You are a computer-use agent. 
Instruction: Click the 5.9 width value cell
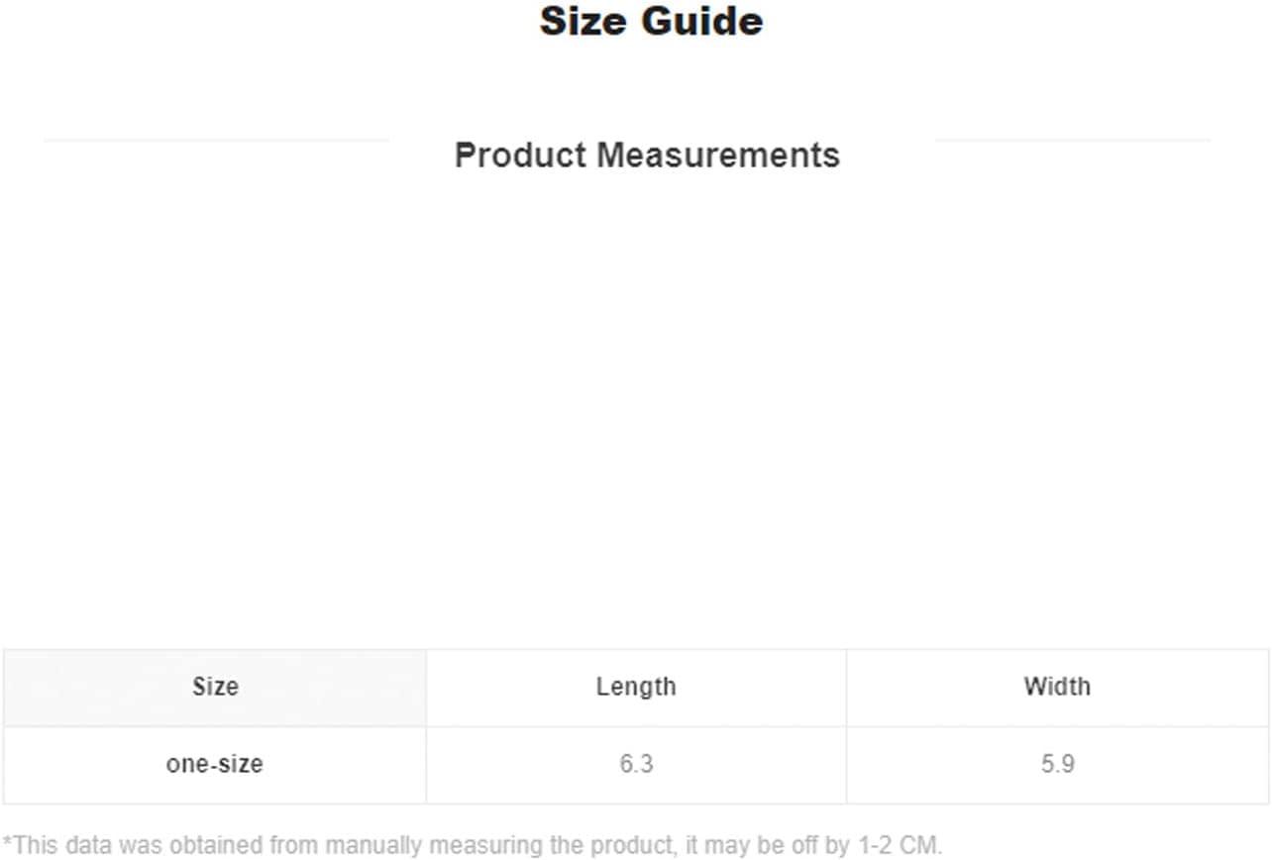[x=1057, y=764]
